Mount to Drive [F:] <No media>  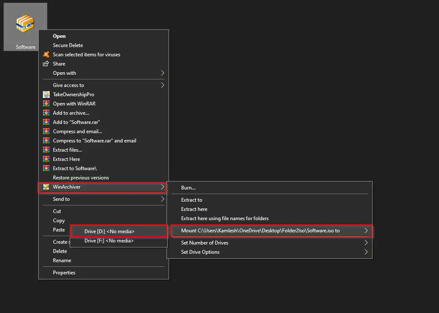(119, 241)
